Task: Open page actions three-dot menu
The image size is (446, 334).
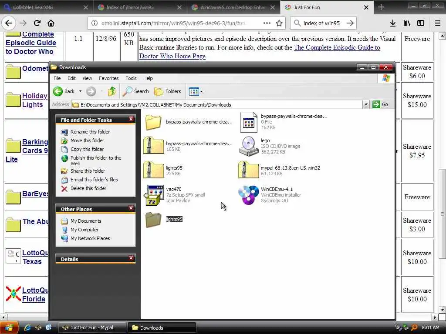Action: point(267,23)
